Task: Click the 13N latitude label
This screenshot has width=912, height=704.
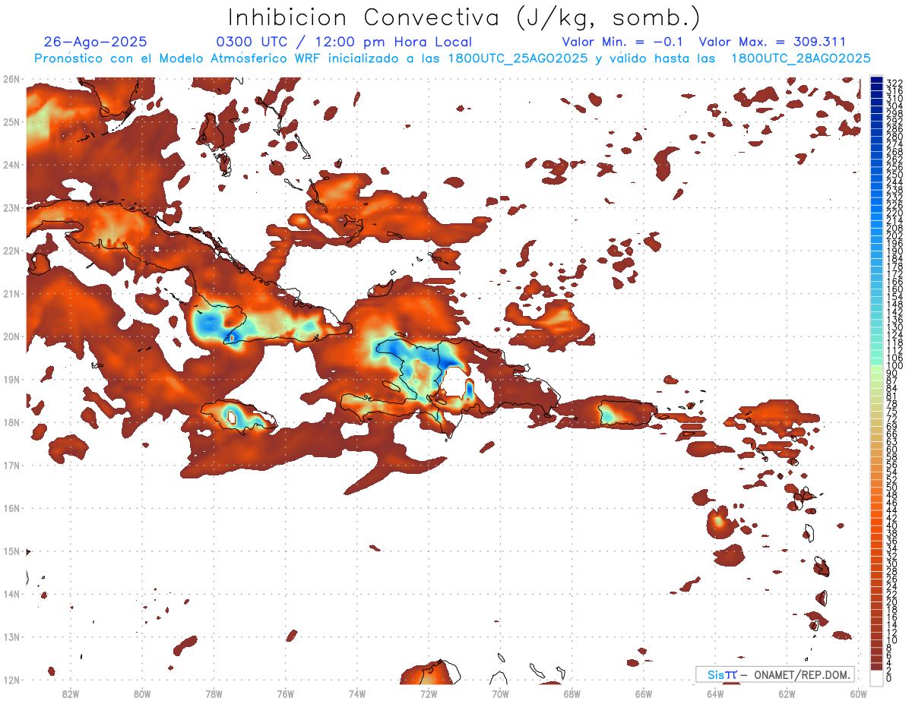Action: pos(11,636)
